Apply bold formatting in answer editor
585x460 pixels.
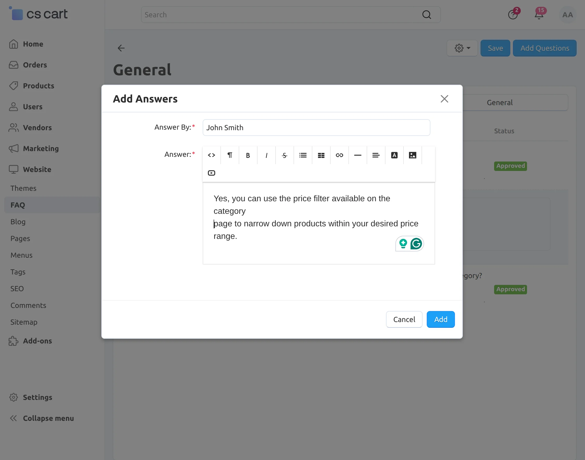click(x=248, y=155)
